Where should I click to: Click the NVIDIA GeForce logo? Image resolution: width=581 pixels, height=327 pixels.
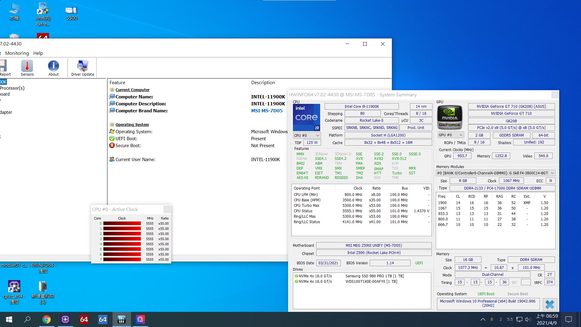(x=450, y=117)
